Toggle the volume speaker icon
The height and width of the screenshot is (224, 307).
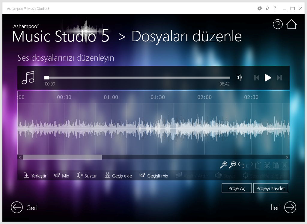pos(240,78)
